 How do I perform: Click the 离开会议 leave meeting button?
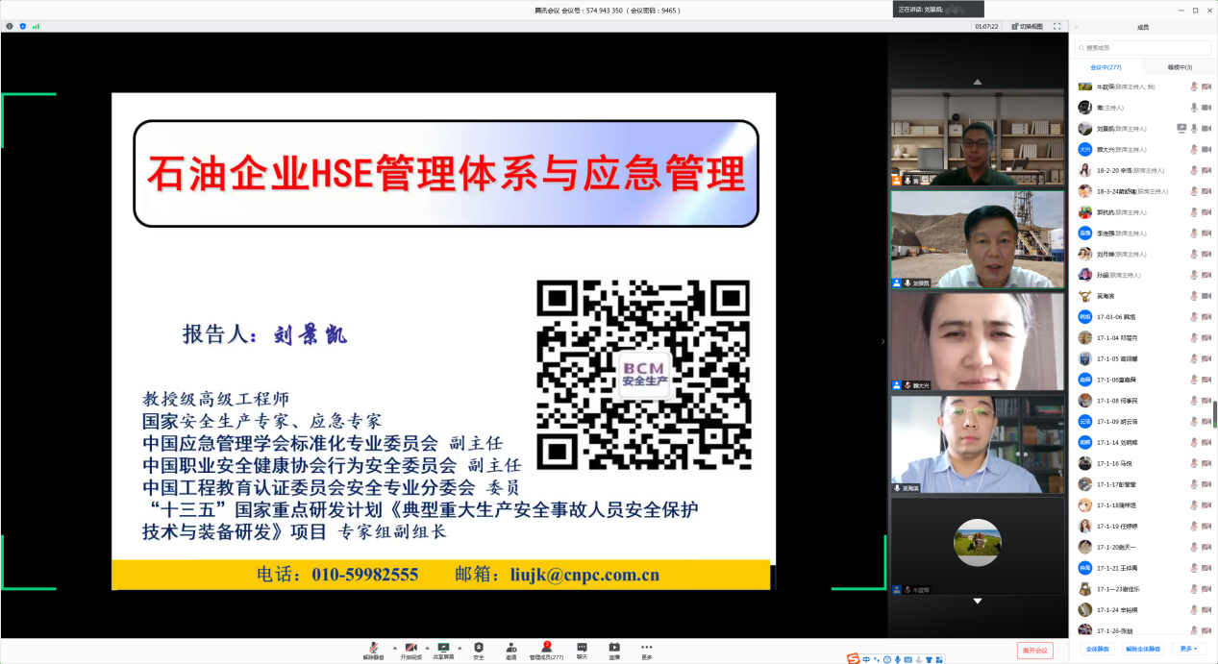coord(1034,651)
